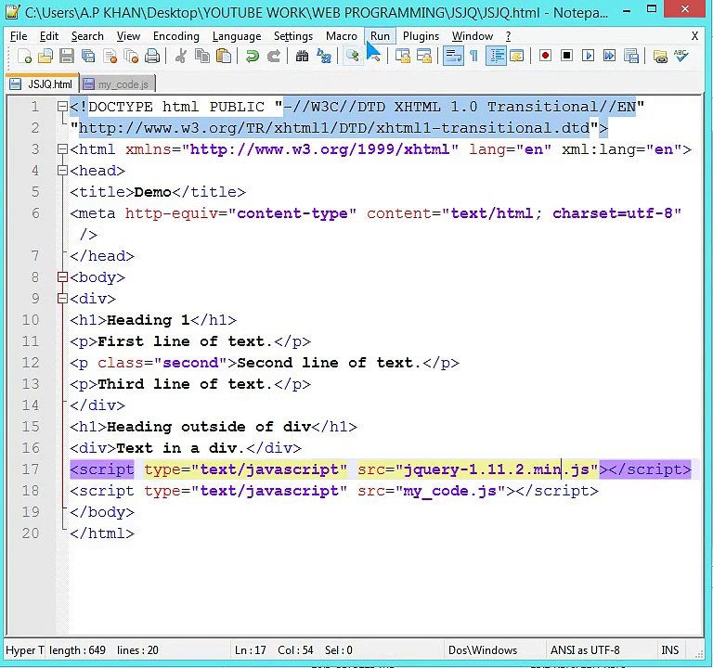Collapse body fold on line 8
The width and height of the screenshot is (713, 668).
click(62, 277)
